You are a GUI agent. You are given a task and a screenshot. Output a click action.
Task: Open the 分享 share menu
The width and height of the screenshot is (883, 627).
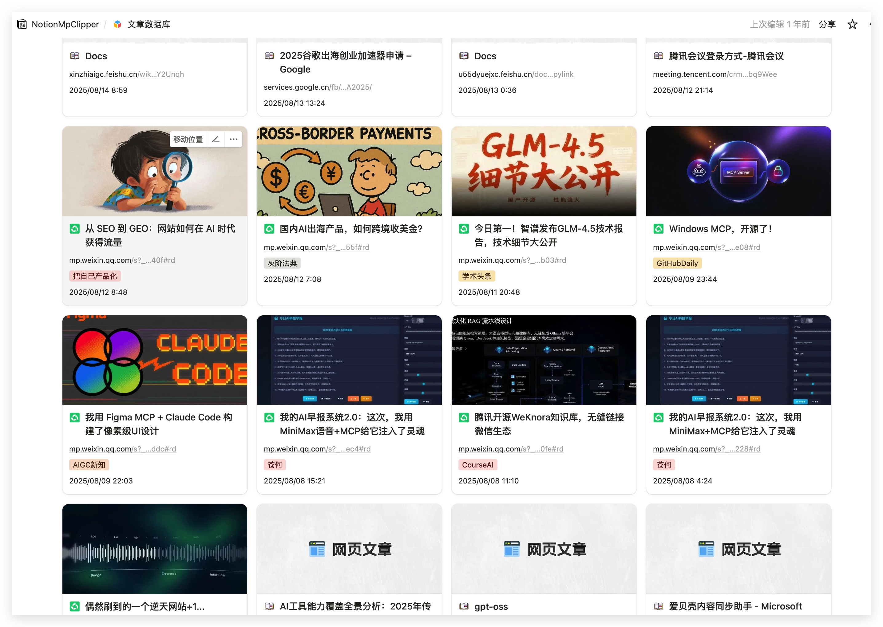click(827, 24)
